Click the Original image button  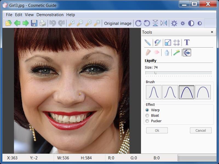(118, 24)
